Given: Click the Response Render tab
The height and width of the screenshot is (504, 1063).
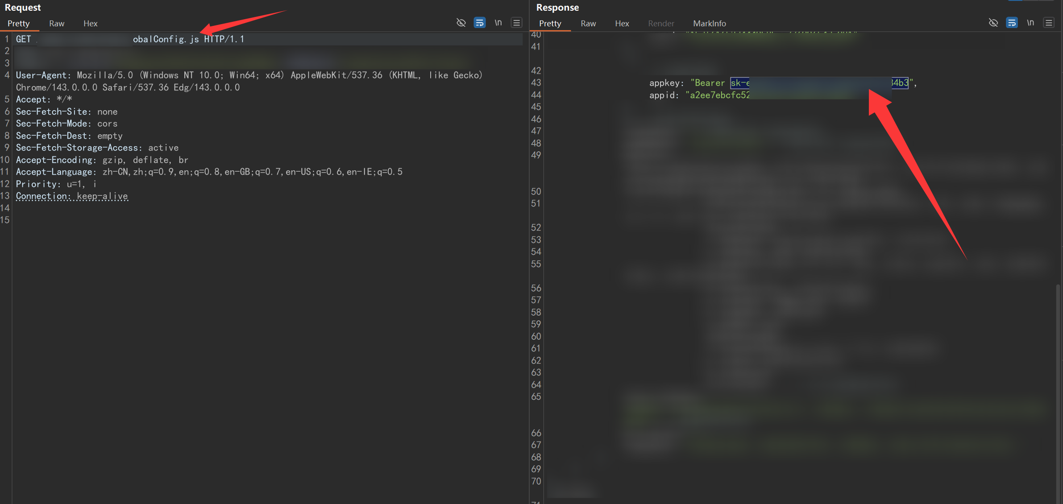Looking at the screenshot, I should 661,23.
